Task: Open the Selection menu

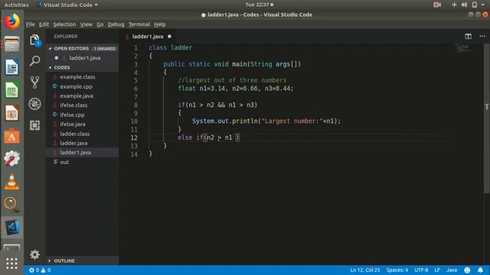Action: click(64, 24)
